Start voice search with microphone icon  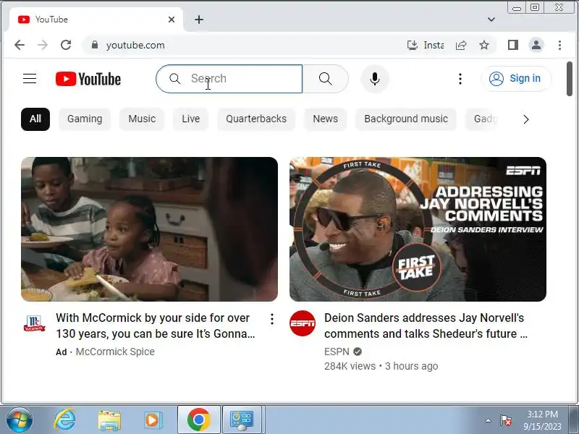(x=374, y=79)
